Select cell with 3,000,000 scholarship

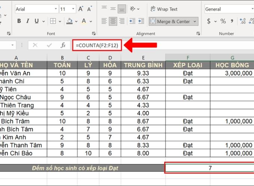[232, 73]
